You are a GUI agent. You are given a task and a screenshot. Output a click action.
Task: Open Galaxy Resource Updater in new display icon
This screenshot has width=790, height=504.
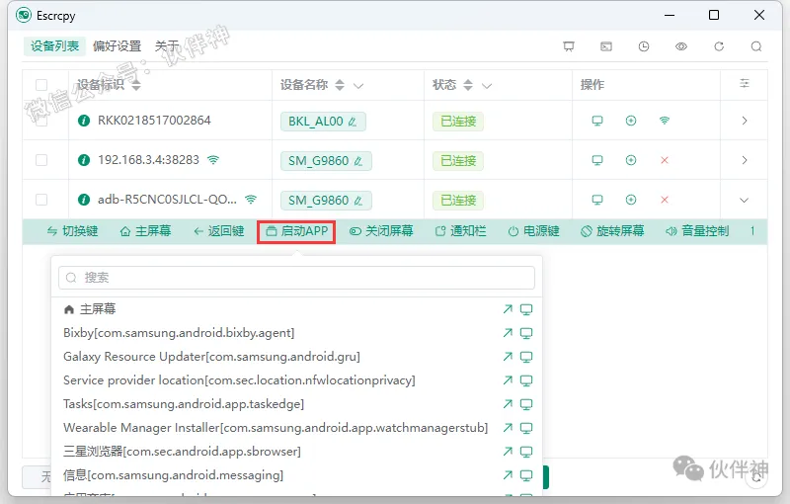click(526, 357)
